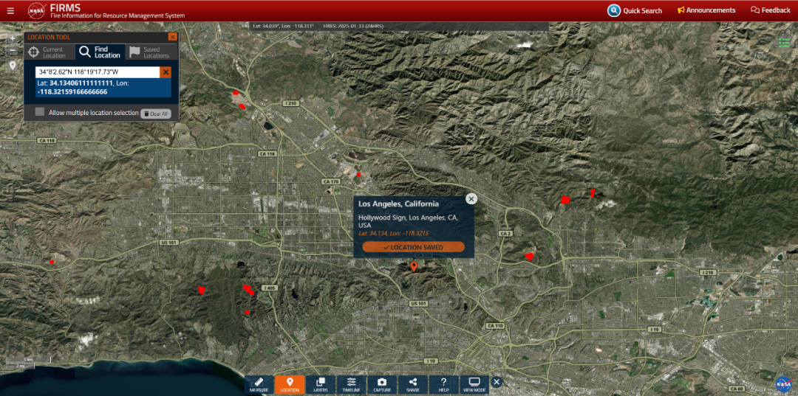The image size is (798, 396).
Task: Open Quick Search
Action: click(x=635, y=10)
